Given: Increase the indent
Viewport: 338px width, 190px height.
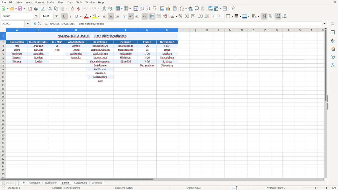Looking at the screenshot, I should click(x=215, y=16).
